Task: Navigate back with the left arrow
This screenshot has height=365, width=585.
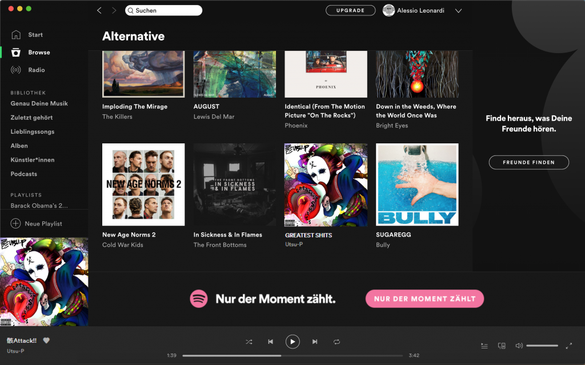Action: tap(99, 10)
